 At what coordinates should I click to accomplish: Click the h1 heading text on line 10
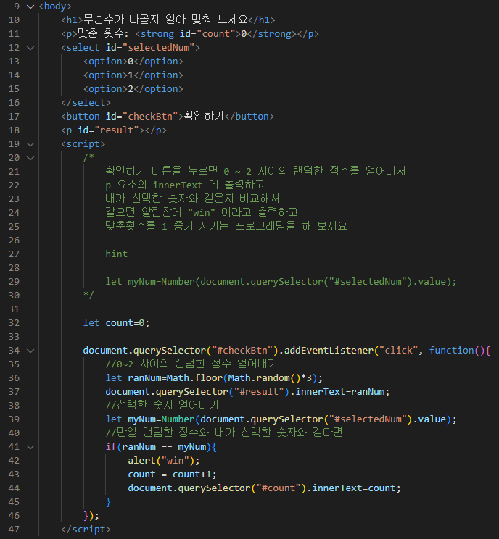[165, 20]
